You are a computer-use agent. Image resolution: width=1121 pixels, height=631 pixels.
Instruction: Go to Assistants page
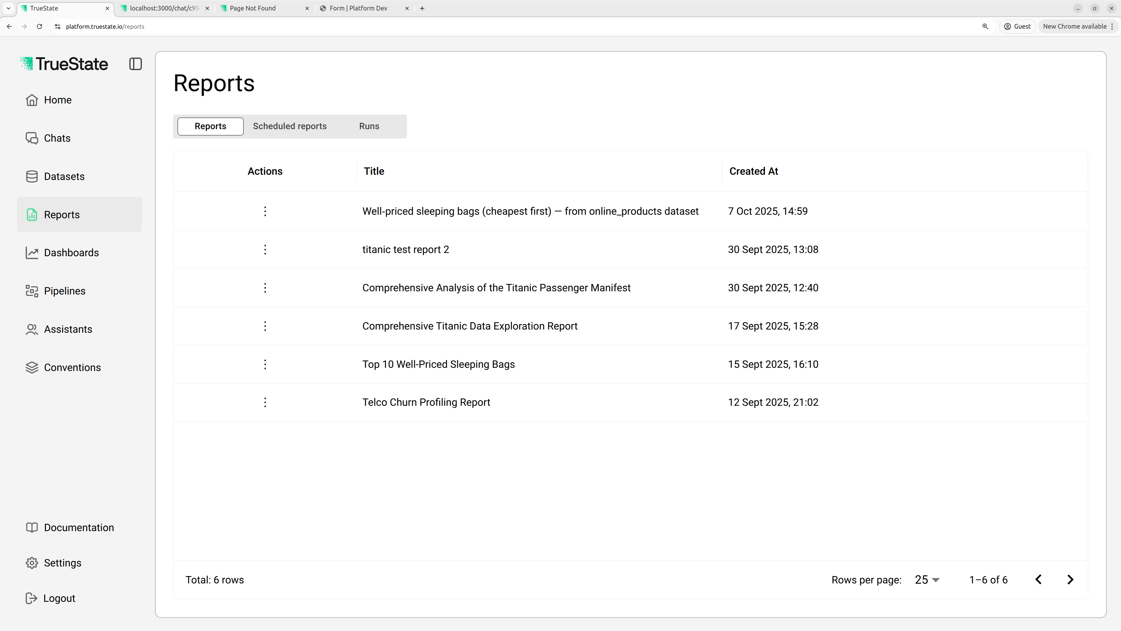point(68,329)
